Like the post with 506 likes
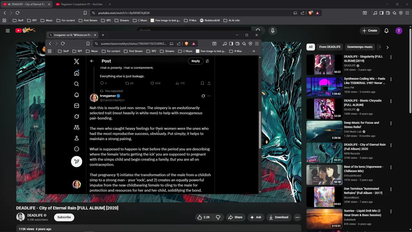 tap(155, 83)
